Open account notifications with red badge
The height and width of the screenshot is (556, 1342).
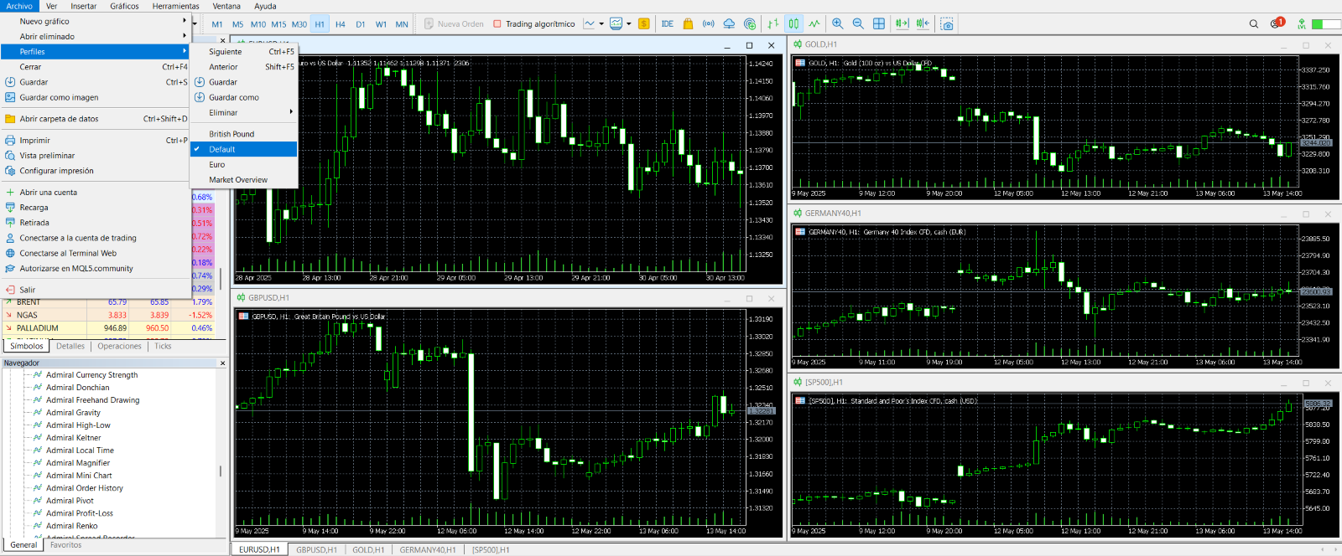1277,23
